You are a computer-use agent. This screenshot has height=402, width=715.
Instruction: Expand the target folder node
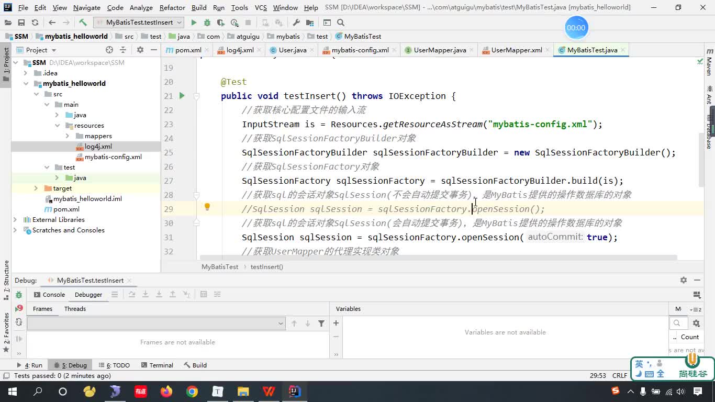pyautogui.click(x=36, y=188)
